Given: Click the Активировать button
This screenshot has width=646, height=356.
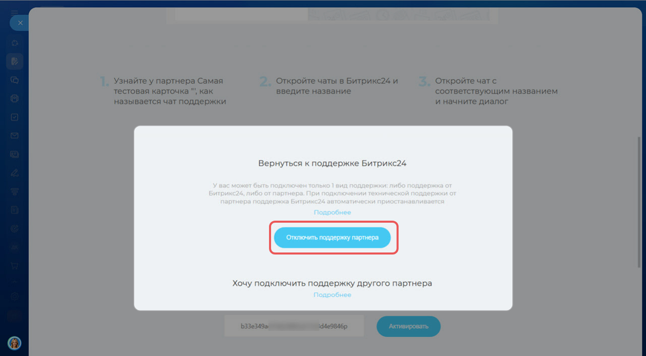Looking at the screenshot, I should click(x=408, y=326).
